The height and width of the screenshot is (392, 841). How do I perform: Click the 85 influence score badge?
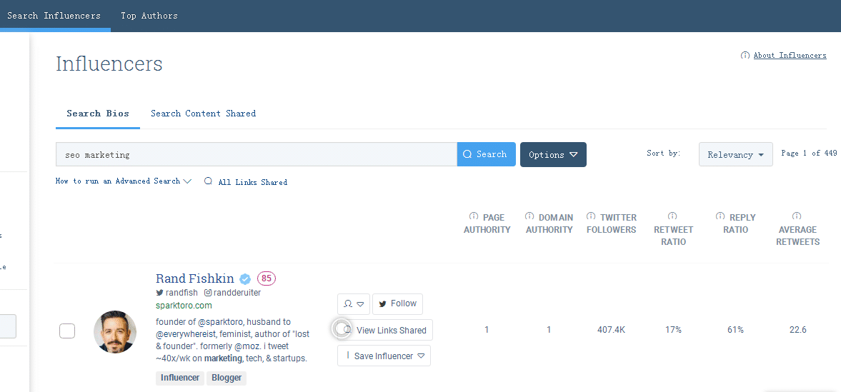[267, 278]
